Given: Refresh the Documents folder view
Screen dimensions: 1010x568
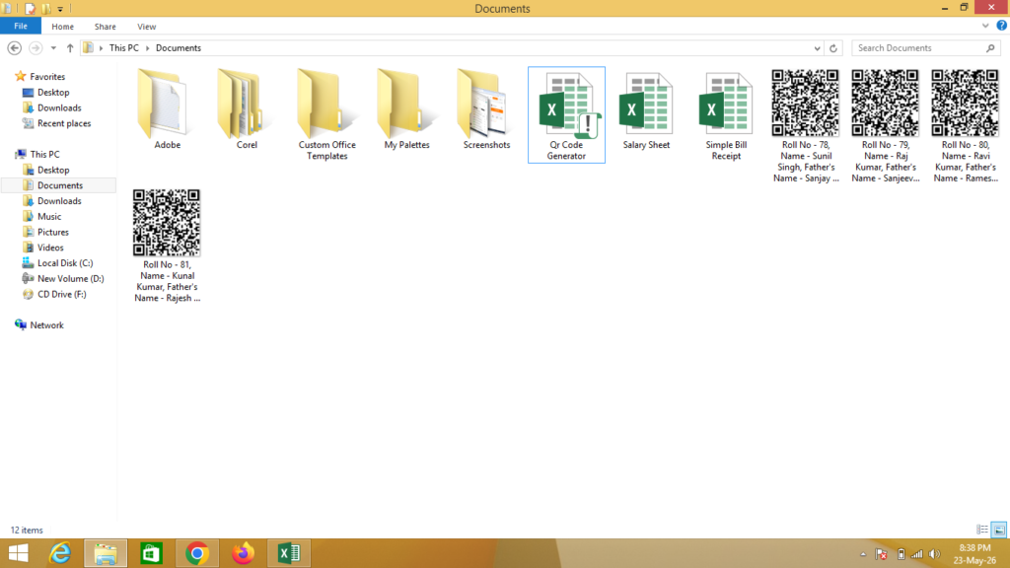Looking at the screenshot, I should [x=832, y=48].
